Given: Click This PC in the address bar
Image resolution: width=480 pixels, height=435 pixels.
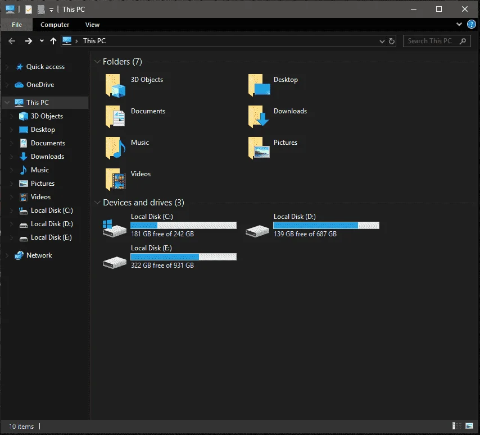Looking at the screenshot, I should [94, 41].
